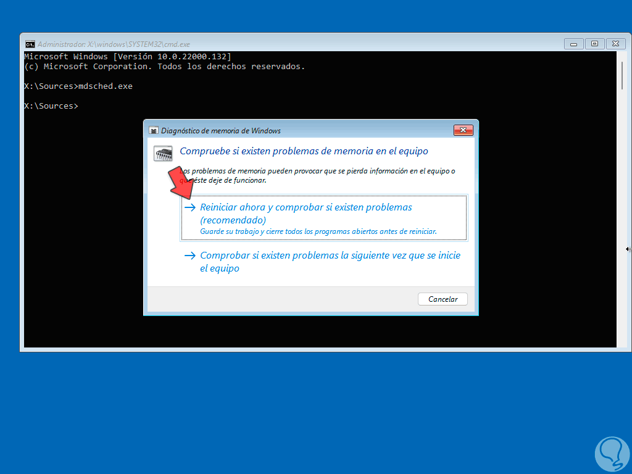632x474 pixels.
Task: Maximize the cmd.exe Administrador window
Action: (594, 44)
